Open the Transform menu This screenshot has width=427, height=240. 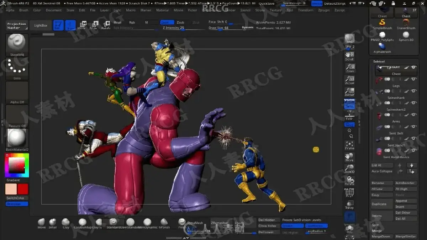click(x=306, y=10)
